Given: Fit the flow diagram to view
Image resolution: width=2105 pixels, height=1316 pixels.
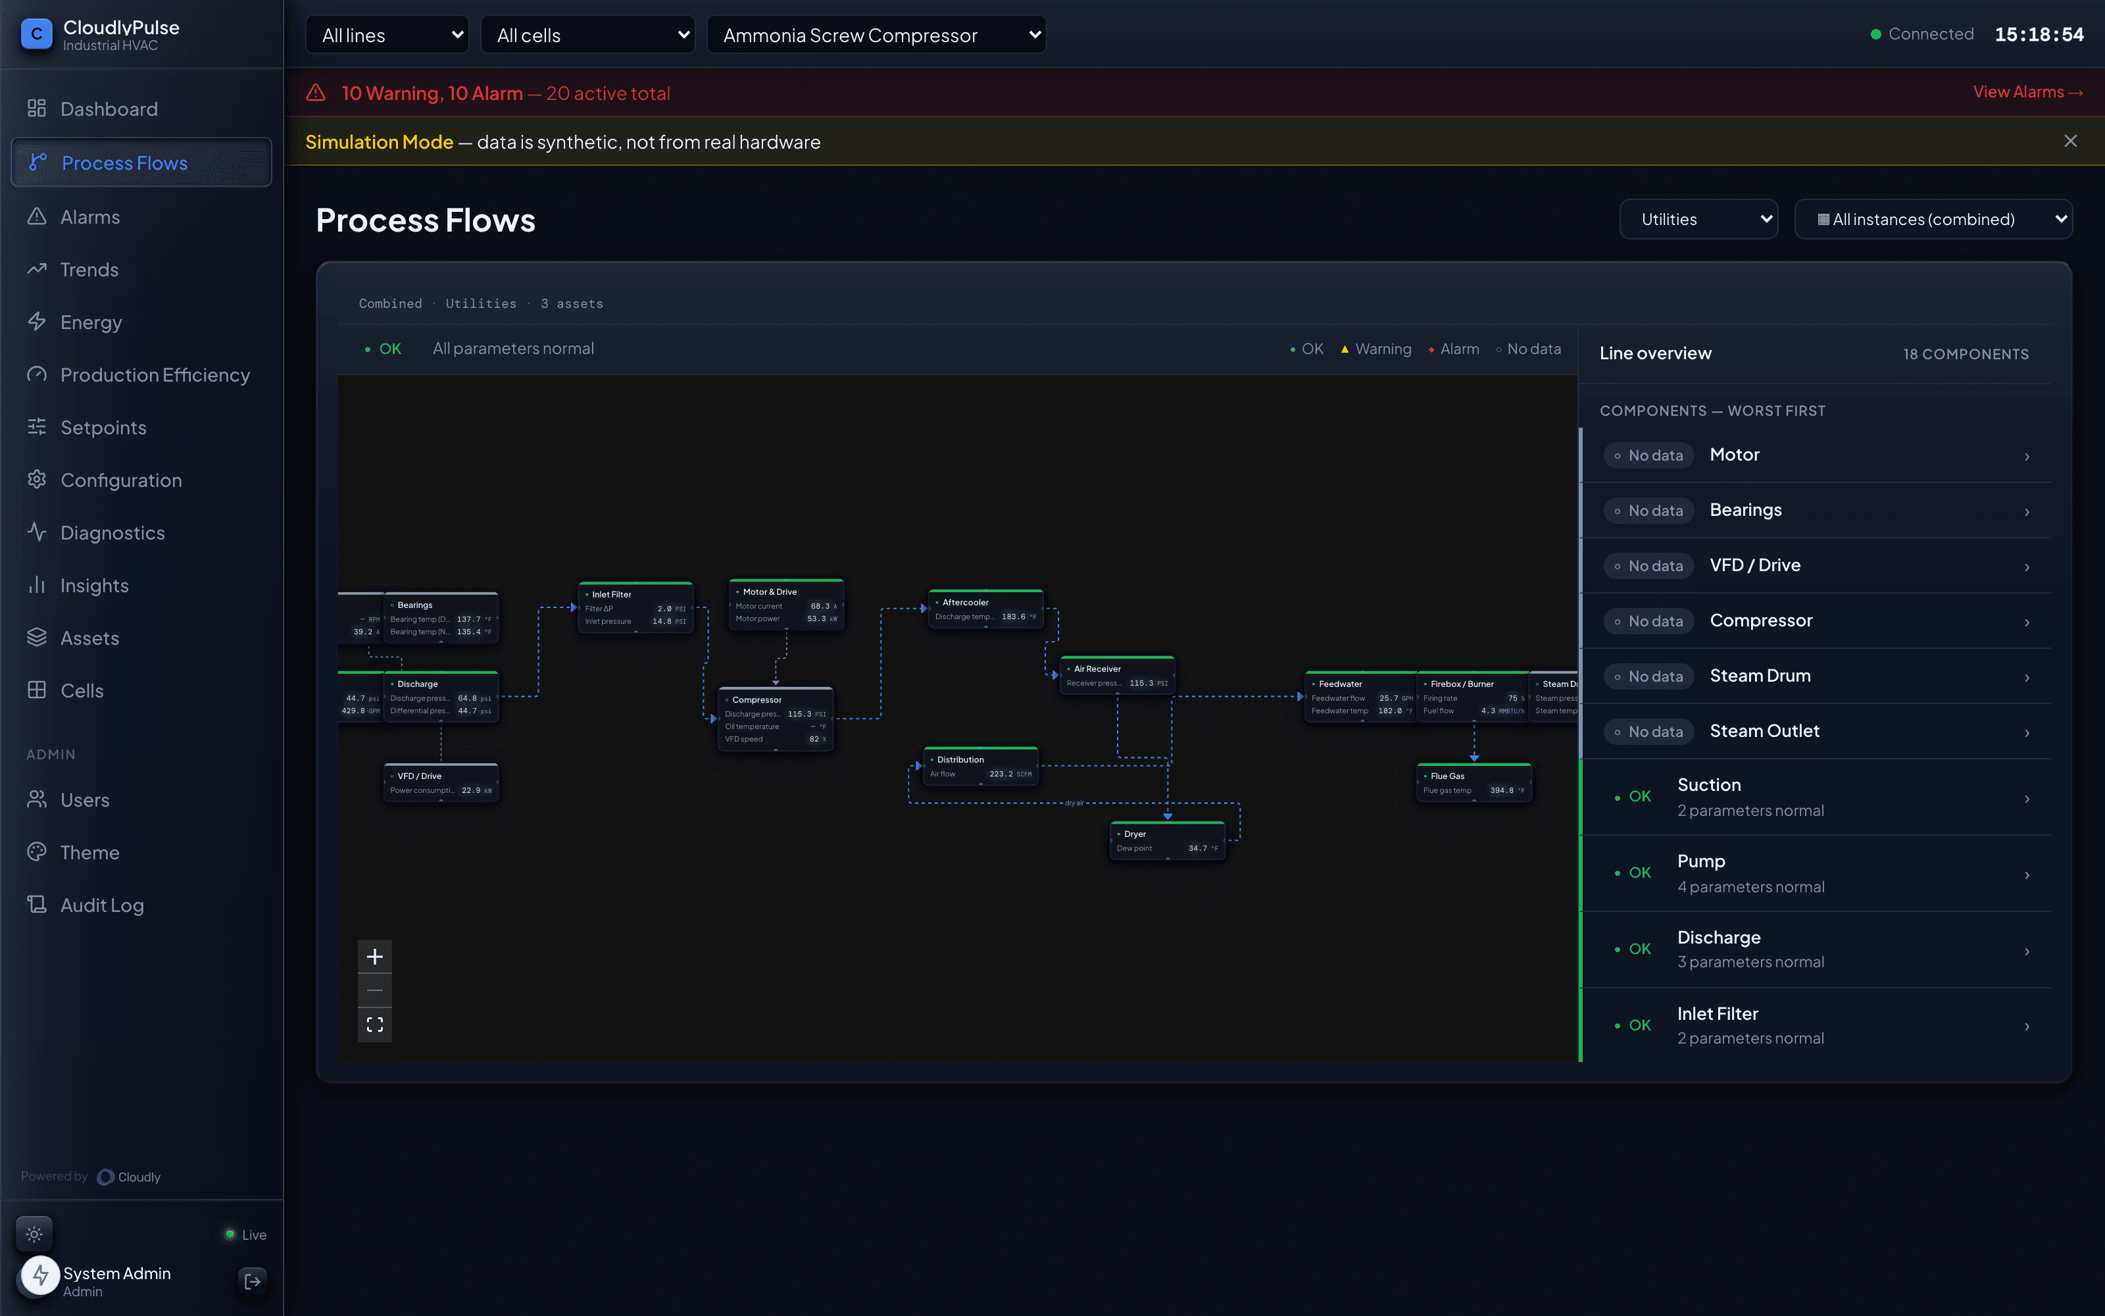Looking at the screenshot, I should 375,1025.
